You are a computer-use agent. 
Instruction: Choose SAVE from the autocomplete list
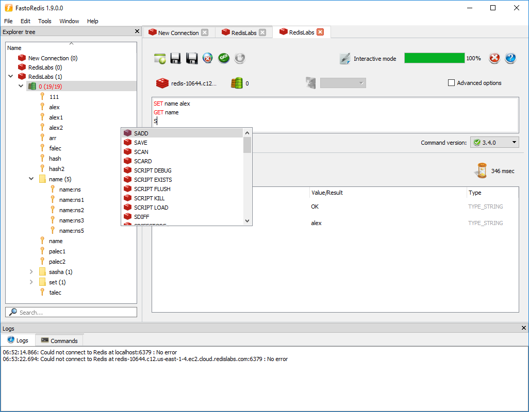click(182, 143)
